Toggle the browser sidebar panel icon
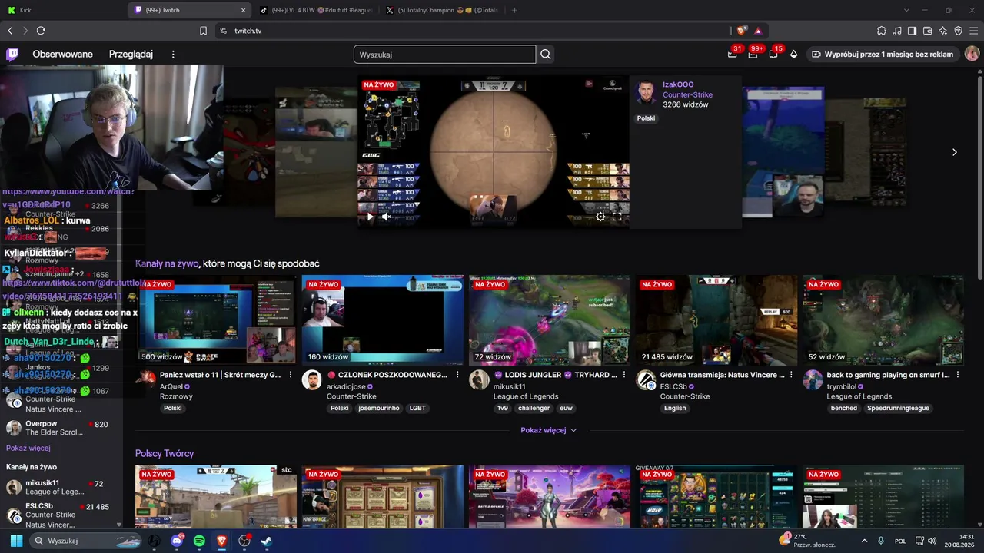The height and width of the screenshot is (553, 984). coord(912,31)
